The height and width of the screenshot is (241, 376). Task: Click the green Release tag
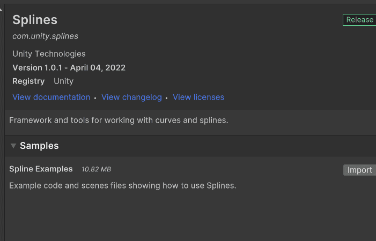click(359, 20)
